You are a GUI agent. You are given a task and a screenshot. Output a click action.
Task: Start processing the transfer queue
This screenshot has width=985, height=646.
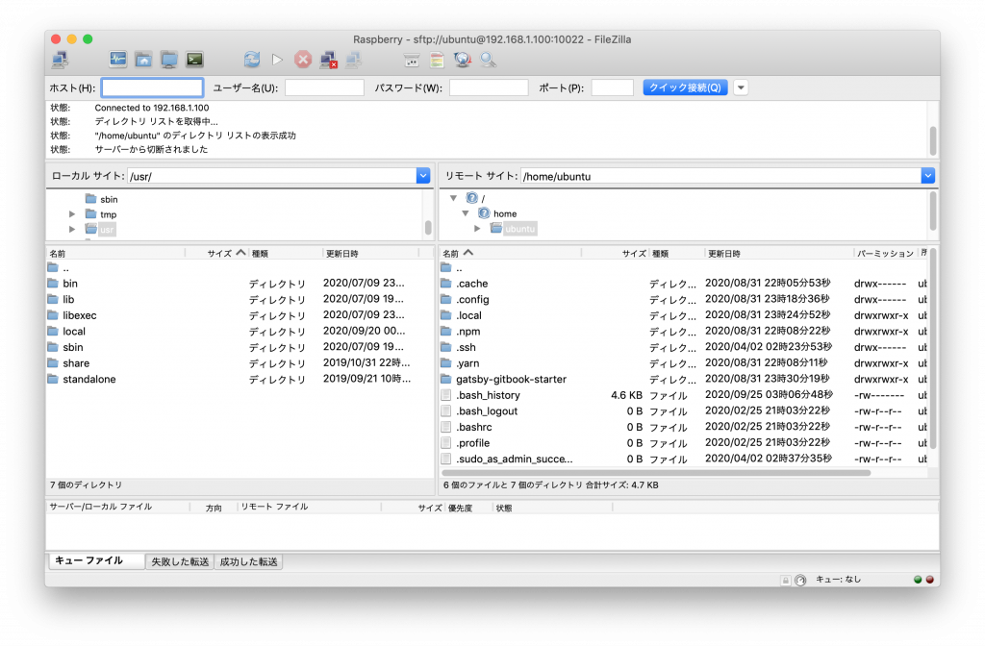pyautogui.click(x=277, y=60)
